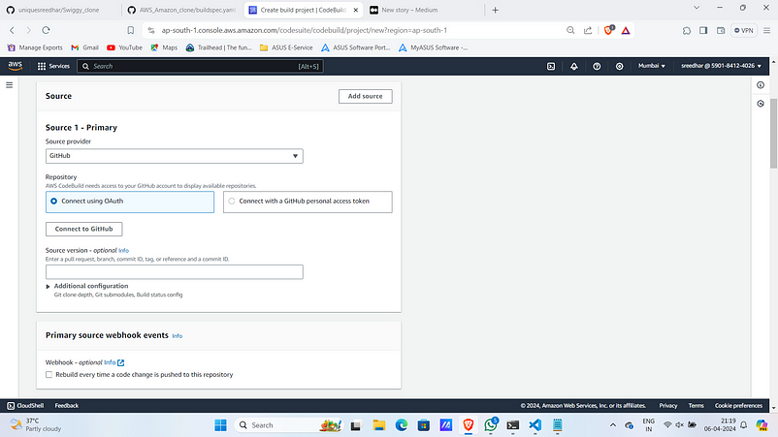Enable rebuild on every code push checkbox

[49, 375]
